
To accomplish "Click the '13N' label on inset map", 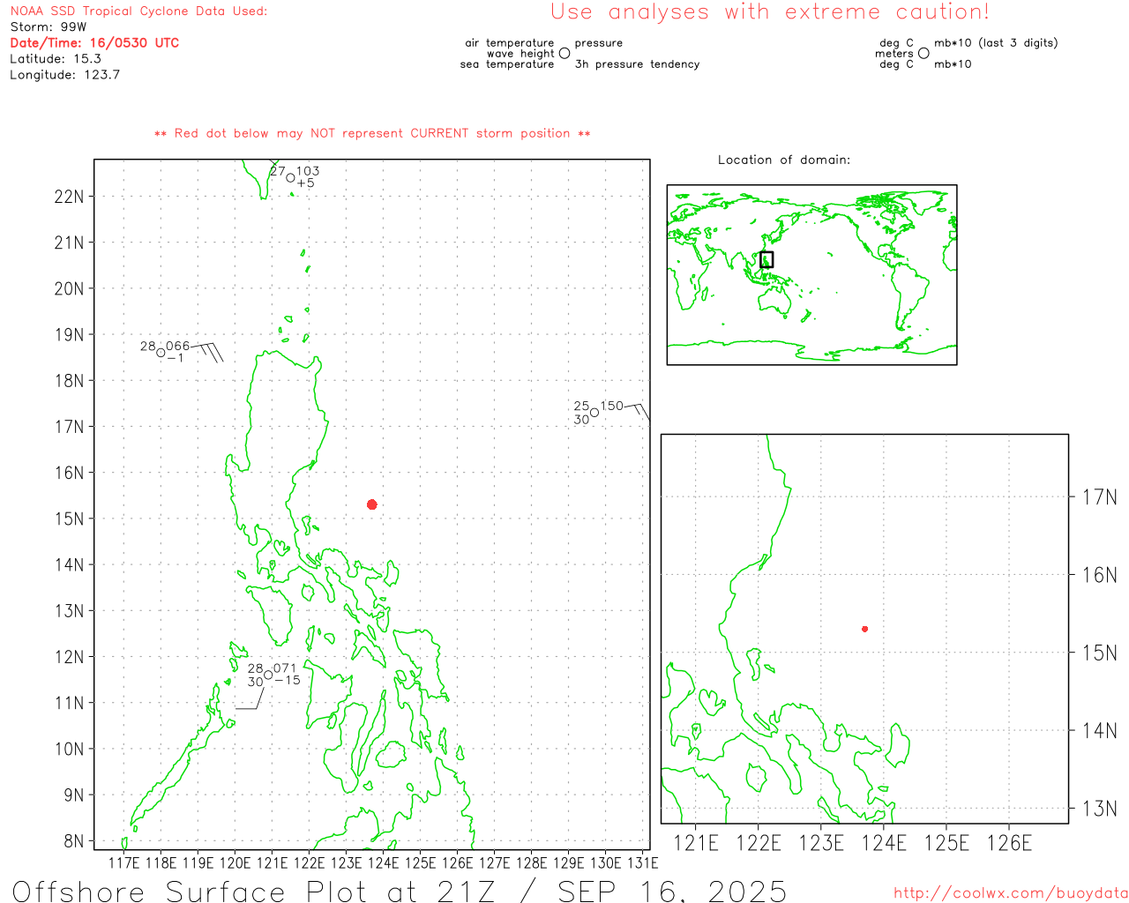I will [x=1099, y=809].
